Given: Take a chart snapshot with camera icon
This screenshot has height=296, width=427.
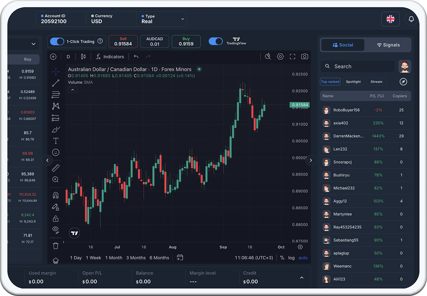Looking at the screenshot, I should pyautogui.click(x=305, y=56).
